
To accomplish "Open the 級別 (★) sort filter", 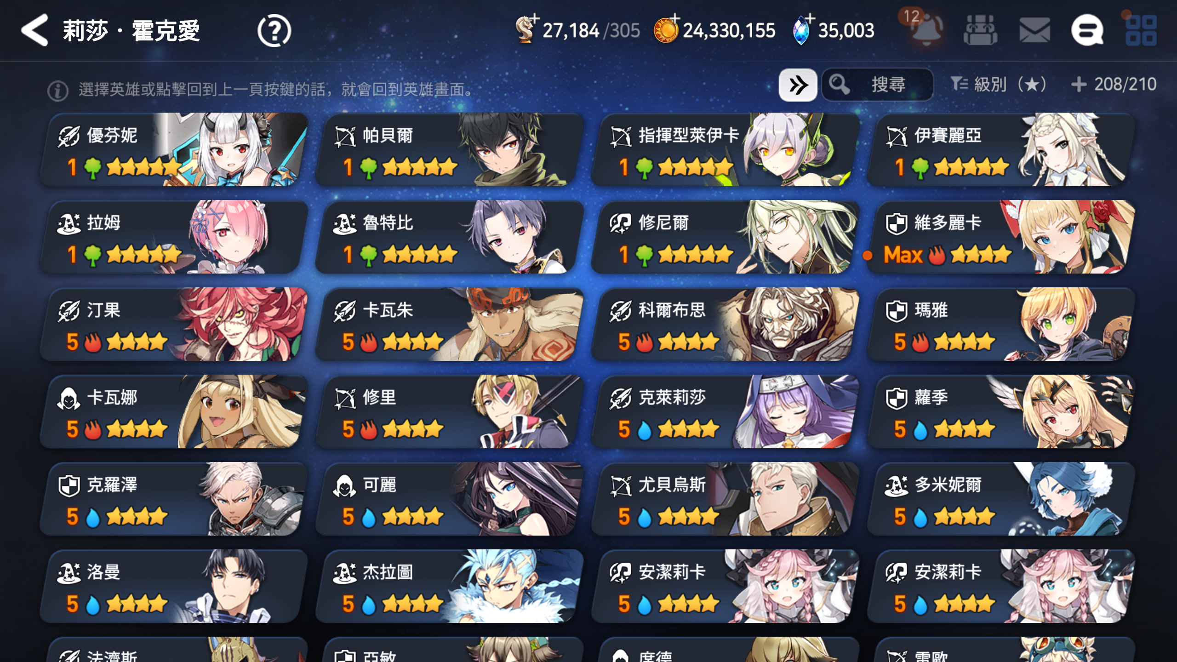I will coord(999,85).
